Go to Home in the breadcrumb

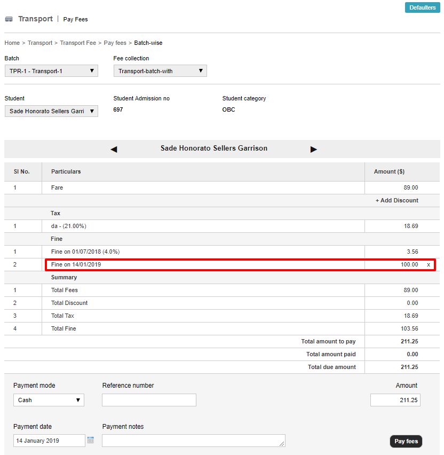pyautogui.click(x=12, y=43)
